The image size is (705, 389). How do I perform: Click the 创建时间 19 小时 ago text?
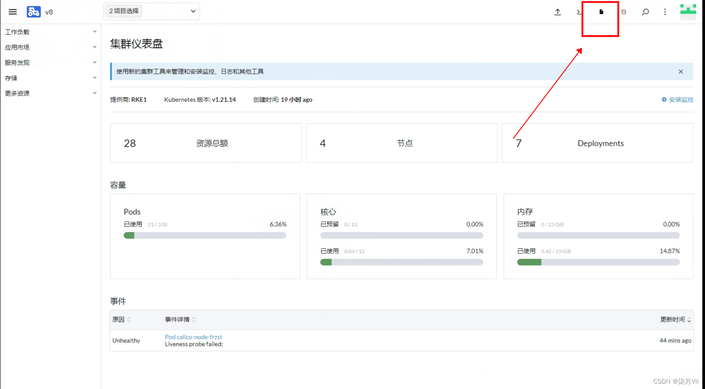pos(283,99)
